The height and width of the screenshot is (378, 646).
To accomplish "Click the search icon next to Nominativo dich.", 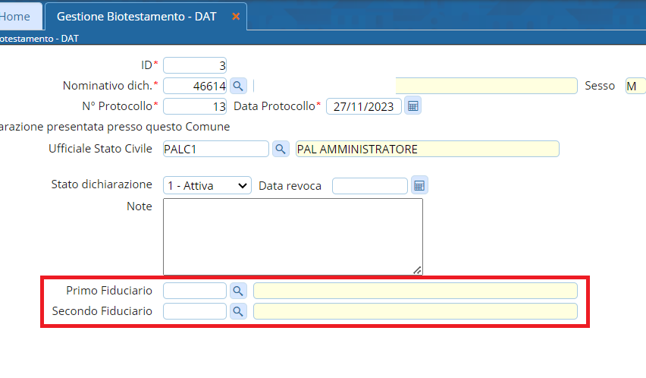I will click(x=238, y=86).
